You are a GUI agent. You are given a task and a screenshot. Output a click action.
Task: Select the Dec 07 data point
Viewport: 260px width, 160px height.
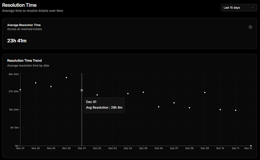click(x=174, y=103)
